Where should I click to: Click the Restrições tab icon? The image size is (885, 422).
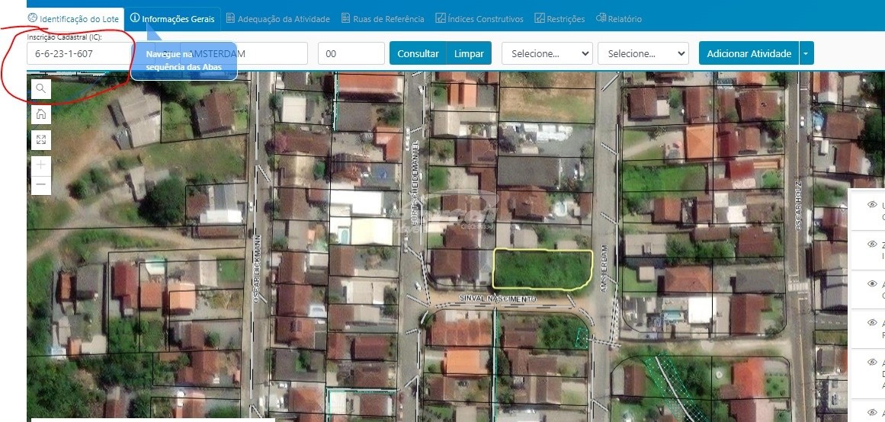pyautogui.click(x=540, y=18)
